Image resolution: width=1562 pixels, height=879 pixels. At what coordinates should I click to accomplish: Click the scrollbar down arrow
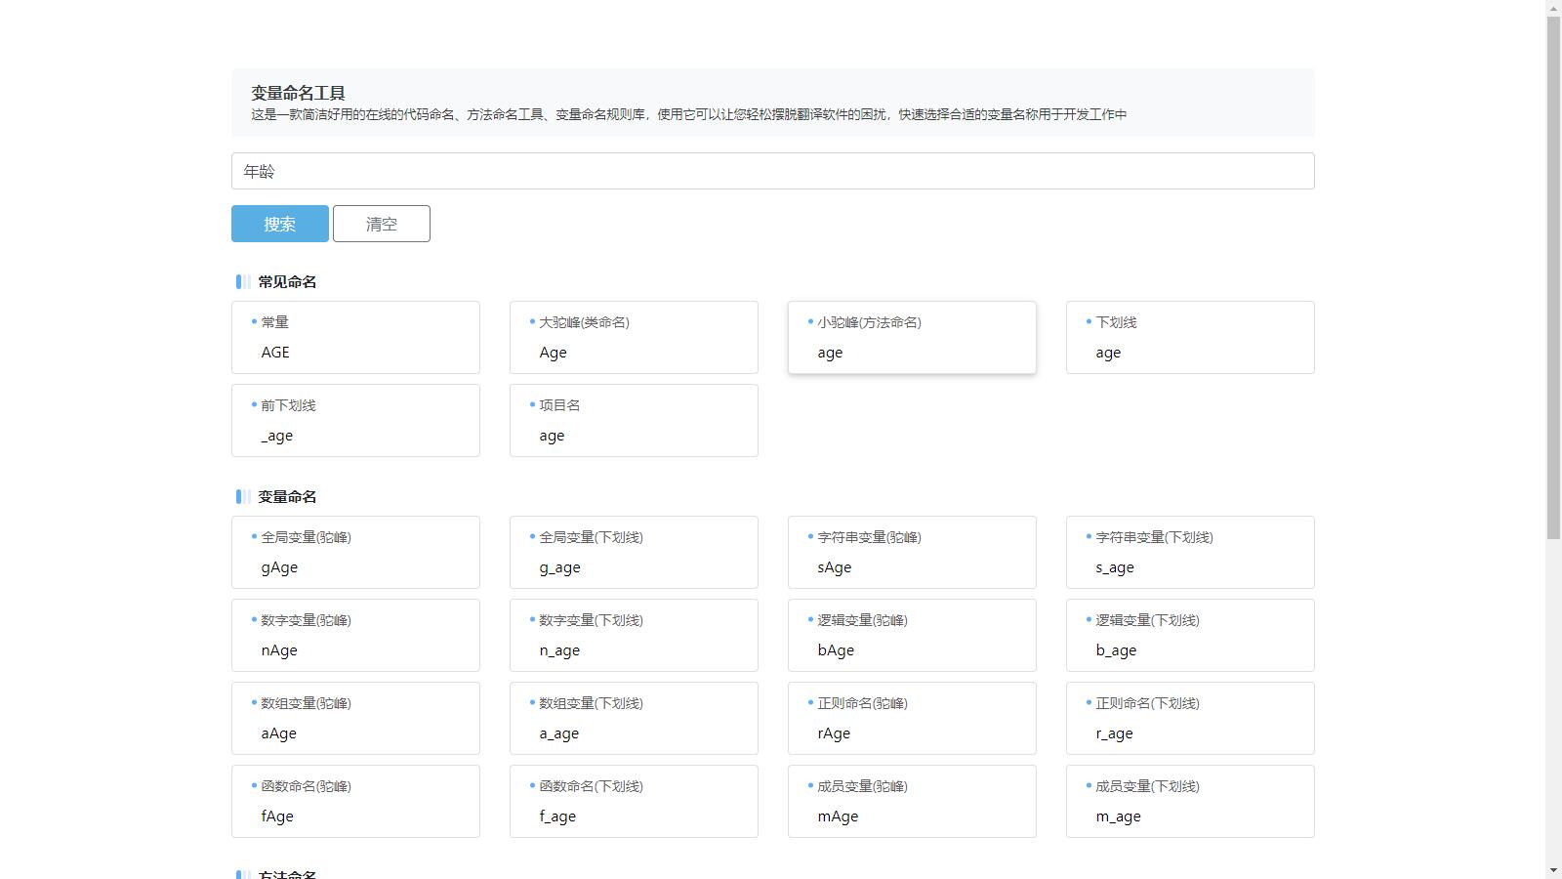pyautogui.click(x=1553, y=870)
